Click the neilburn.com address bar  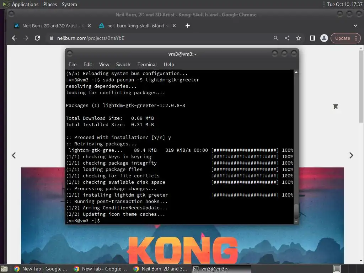(160, 38)
